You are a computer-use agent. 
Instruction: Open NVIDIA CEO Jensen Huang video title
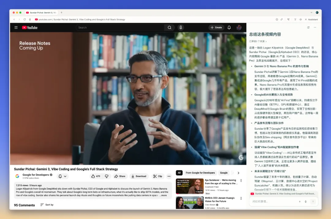(x=219, y=200)
